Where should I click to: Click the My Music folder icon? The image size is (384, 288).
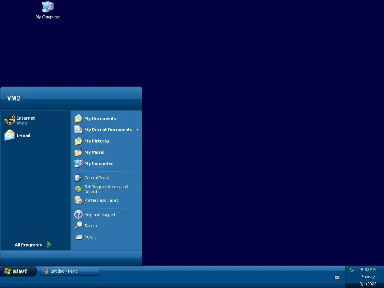point(78,152)
